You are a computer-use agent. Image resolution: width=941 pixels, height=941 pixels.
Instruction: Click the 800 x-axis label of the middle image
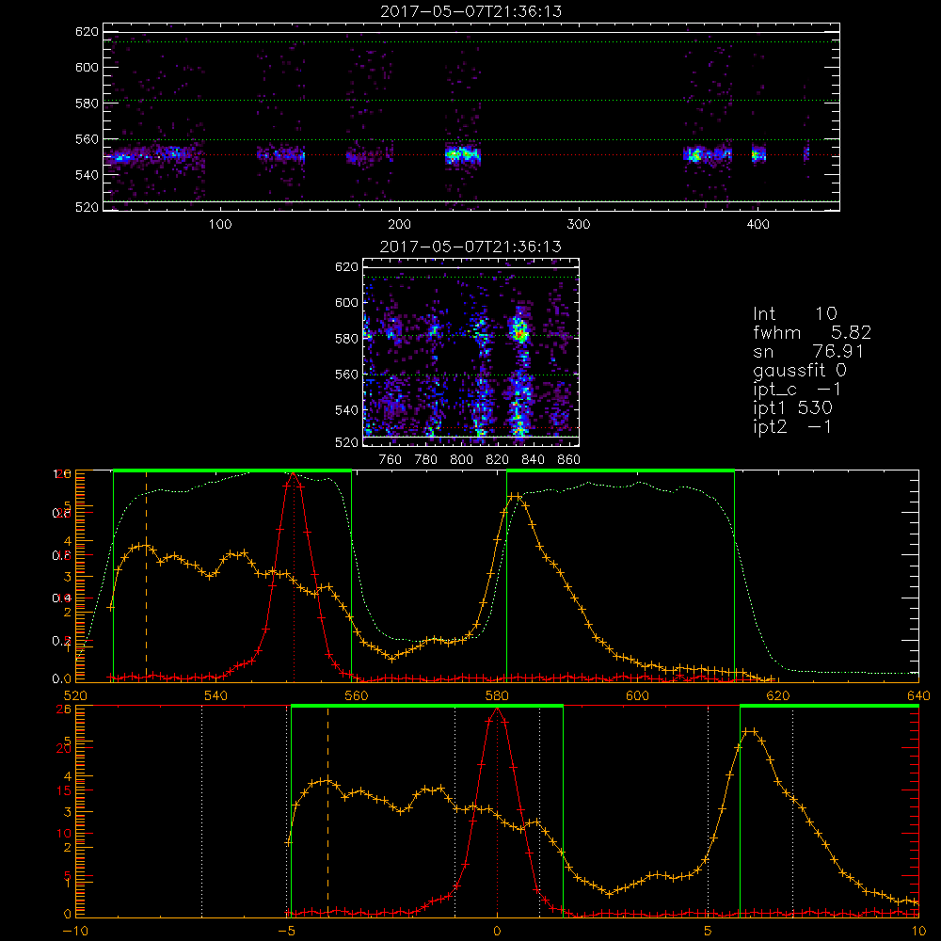(461, 460)
